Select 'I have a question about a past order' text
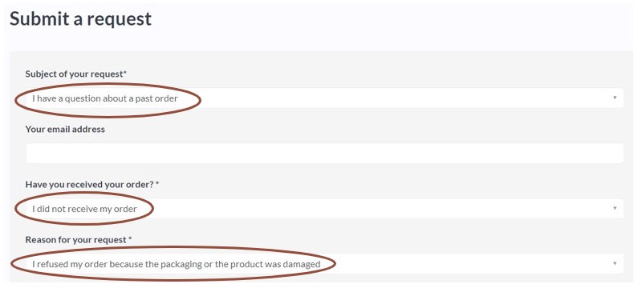This screenshot has width=642, height=292. [105, 98]
